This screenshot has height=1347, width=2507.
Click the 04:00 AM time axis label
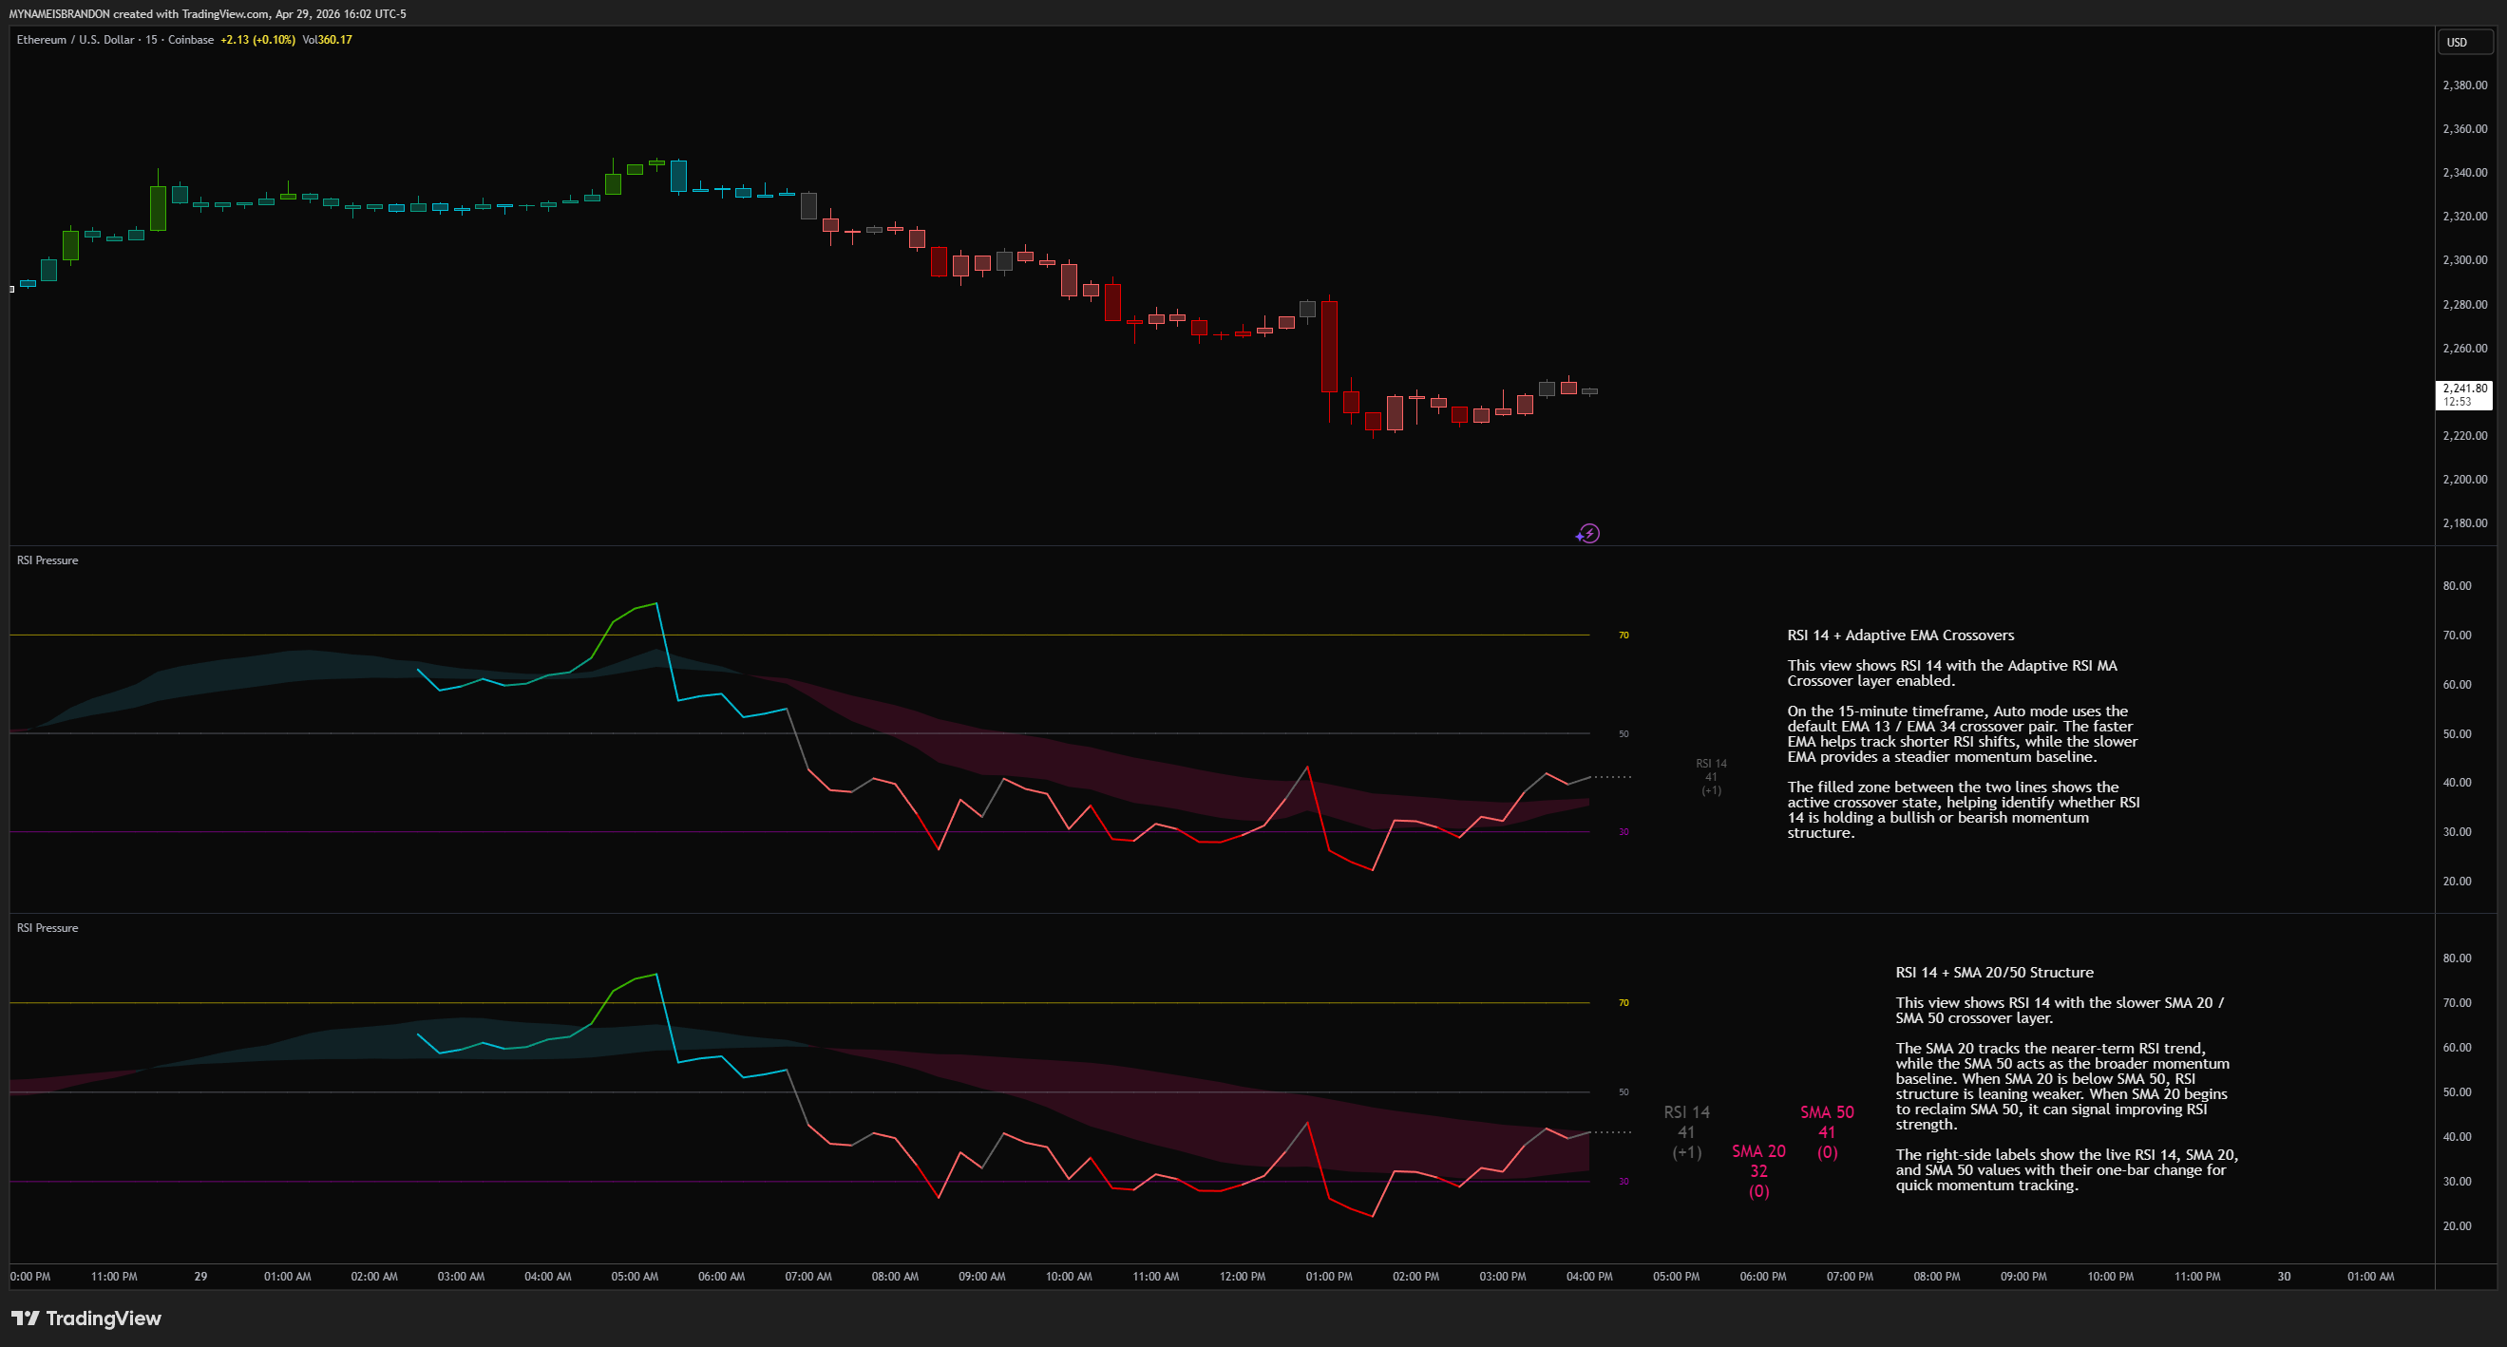pos(548,1277)
